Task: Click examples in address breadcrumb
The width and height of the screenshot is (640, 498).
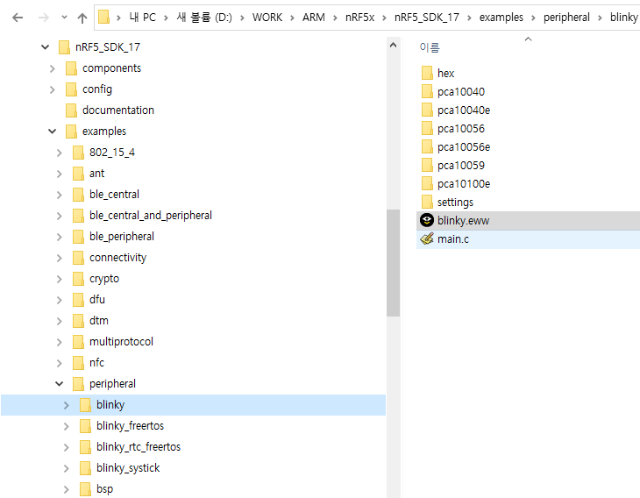Action: (x=501, y=18)
